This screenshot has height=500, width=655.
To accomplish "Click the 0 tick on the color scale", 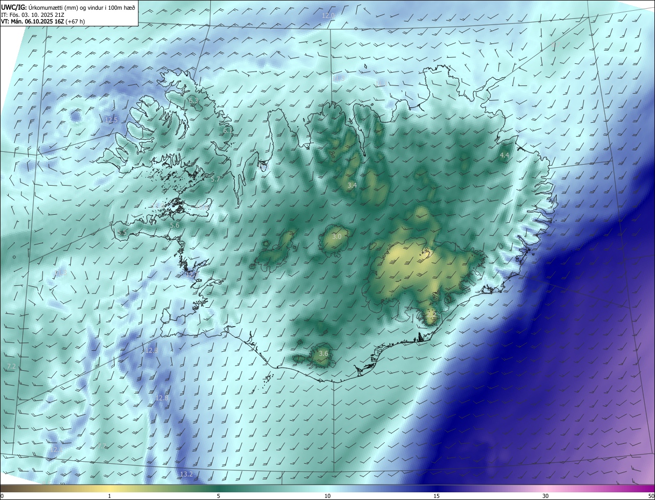I will pos(2,496).
